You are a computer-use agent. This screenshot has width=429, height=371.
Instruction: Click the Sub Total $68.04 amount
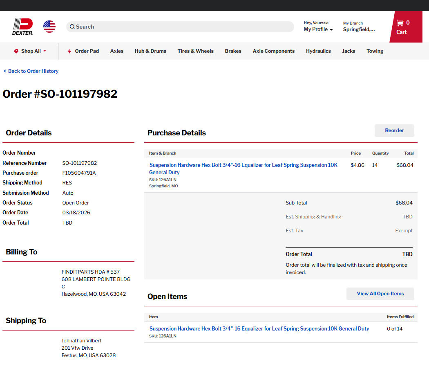404,203
